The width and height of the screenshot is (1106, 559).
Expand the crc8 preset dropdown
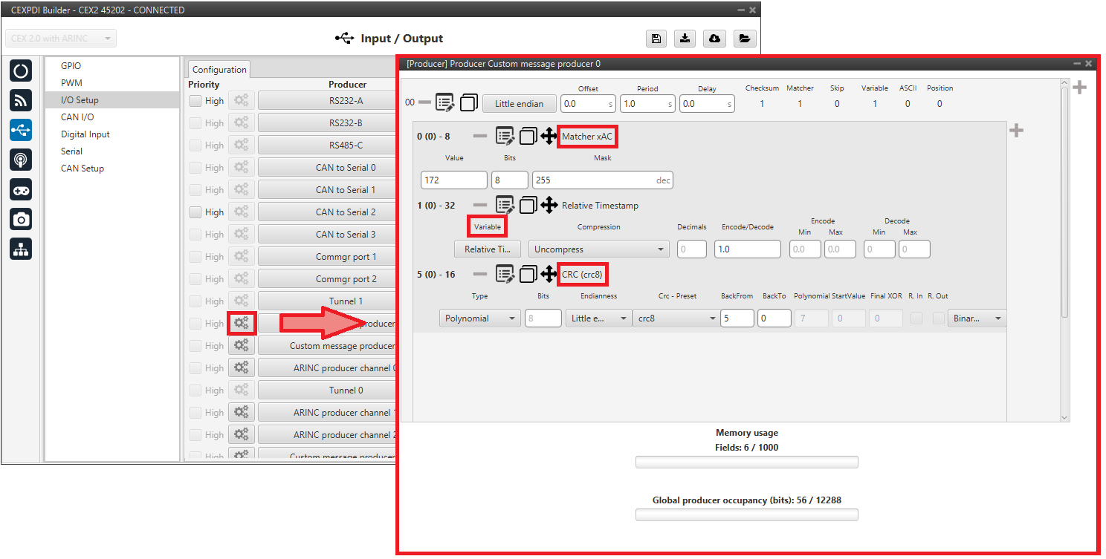pyautogui.click(x=676, y=318)
